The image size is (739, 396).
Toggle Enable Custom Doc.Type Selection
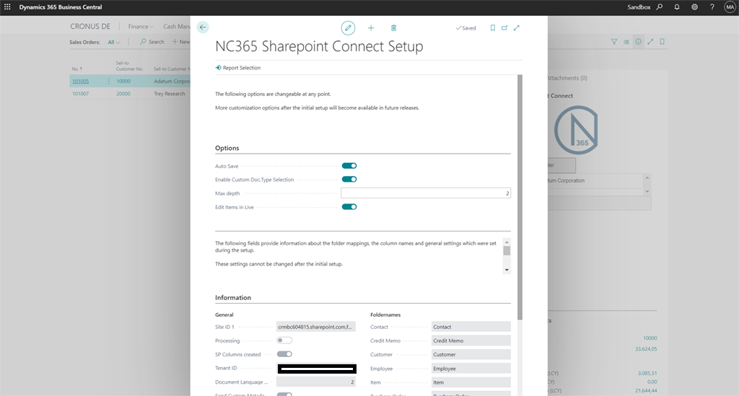(x=349, y=180)
